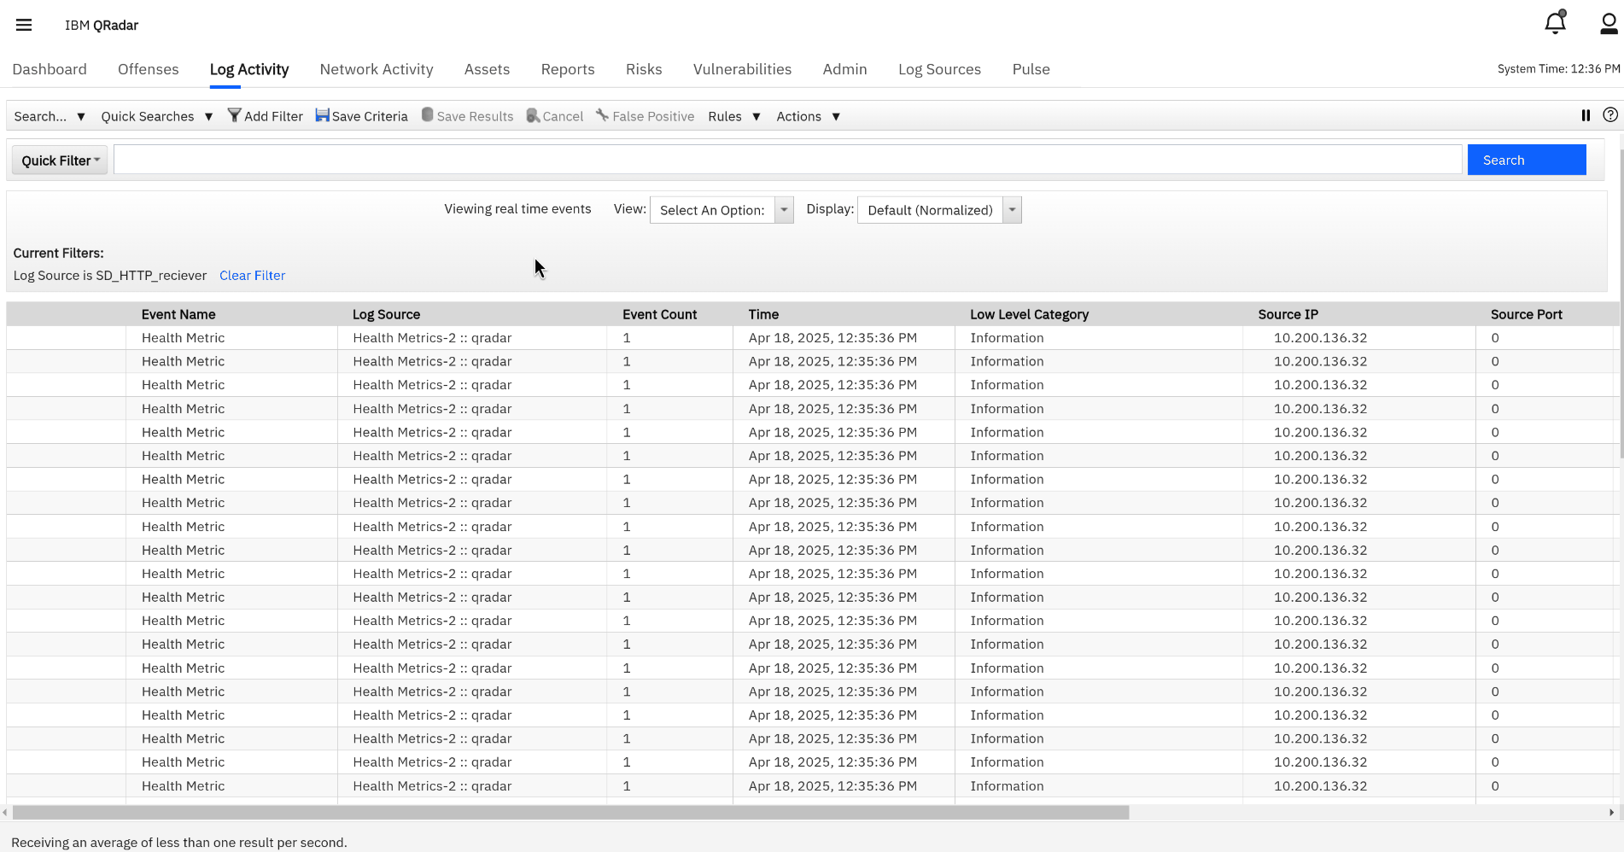Focus the quick filter search input field
1624x852 pixels.
787,160
